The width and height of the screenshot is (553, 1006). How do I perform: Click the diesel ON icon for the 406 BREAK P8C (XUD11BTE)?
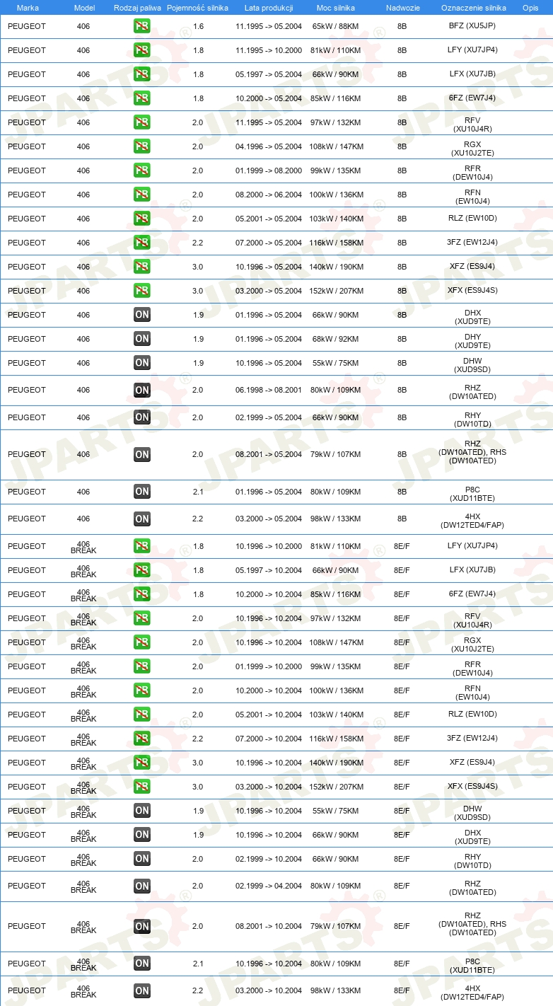tap(142, 964)
